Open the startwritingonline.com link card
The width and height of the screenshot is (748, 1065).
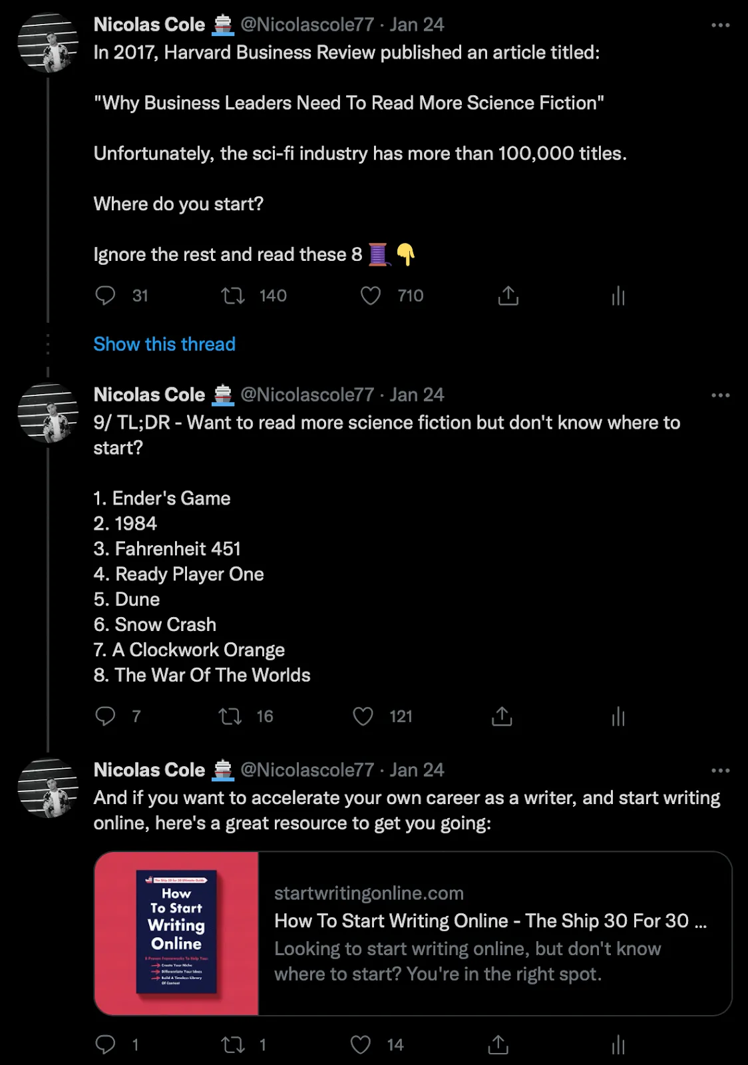pos(413,933)
